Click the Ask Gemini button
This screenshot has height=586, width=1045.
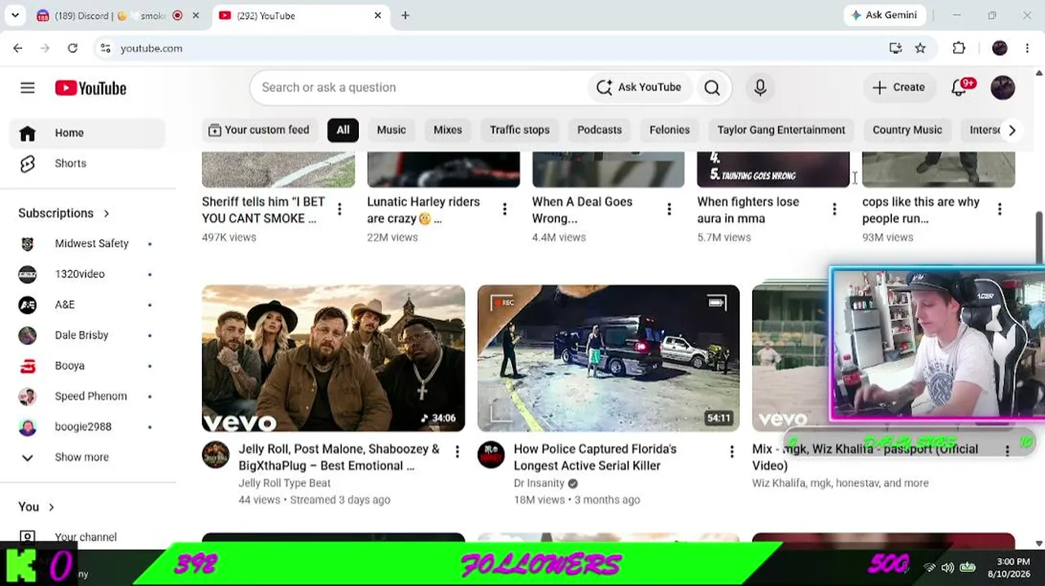coord(884,15)
